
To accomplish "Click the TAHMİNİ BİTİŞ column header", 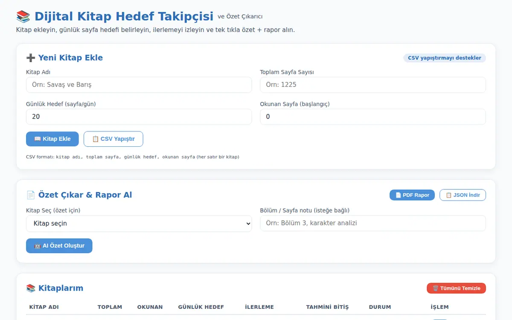I will pyautogui.click(x=327, y=307).
